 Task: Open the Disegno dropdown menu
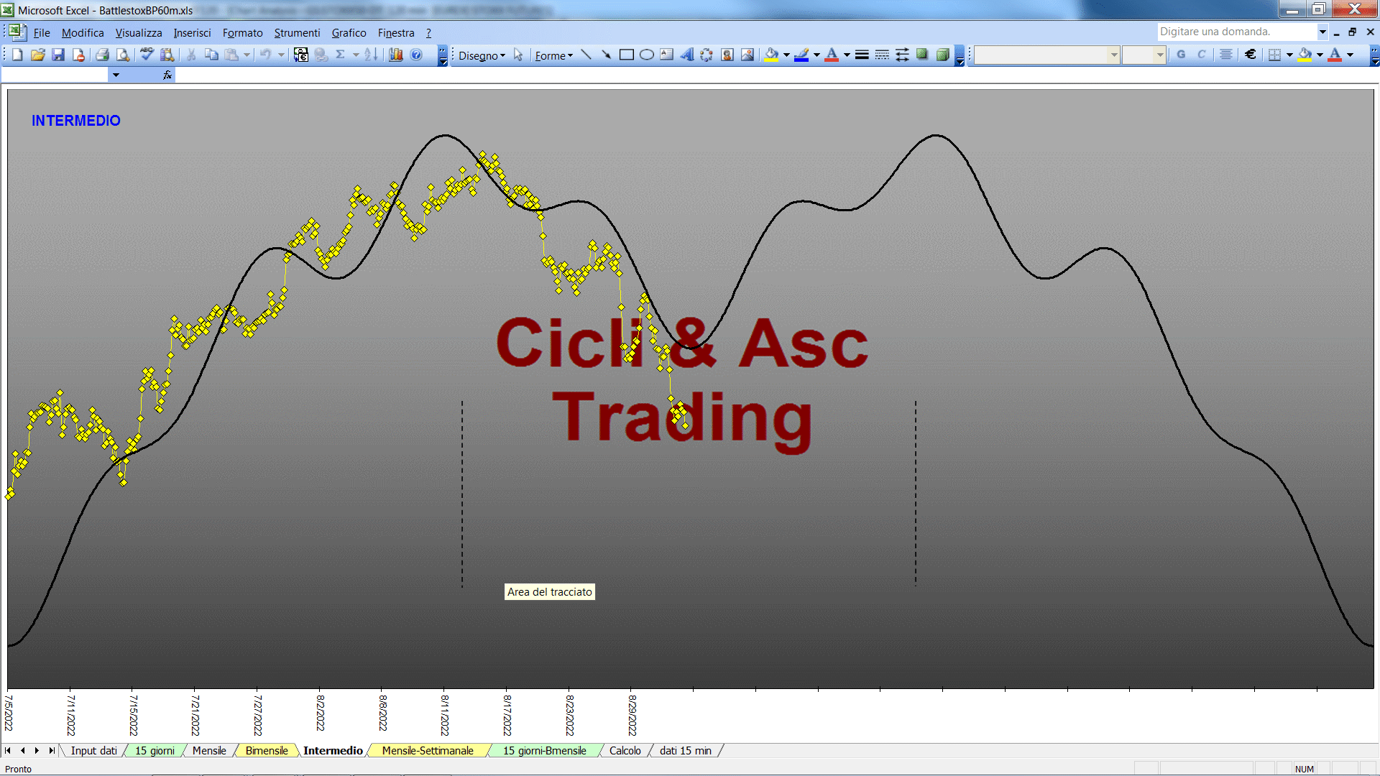(x=482, y=55)
